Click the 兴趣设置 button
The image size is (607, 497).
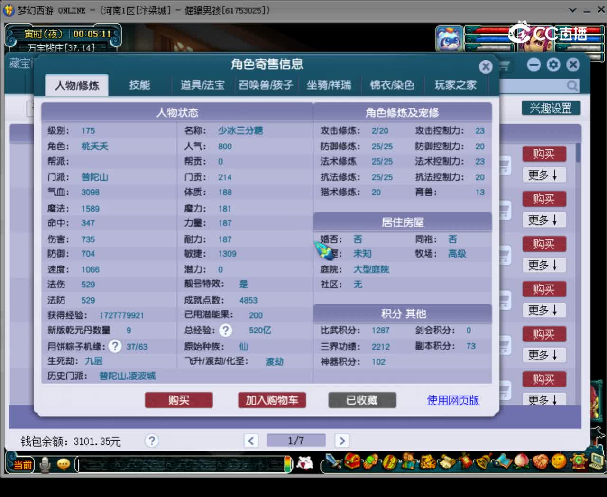coord(551,108)
